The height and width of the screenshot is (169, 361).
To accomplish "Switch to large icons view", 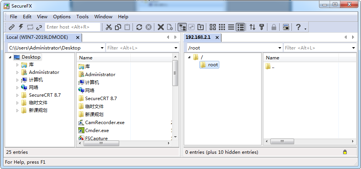I will 213,27.
